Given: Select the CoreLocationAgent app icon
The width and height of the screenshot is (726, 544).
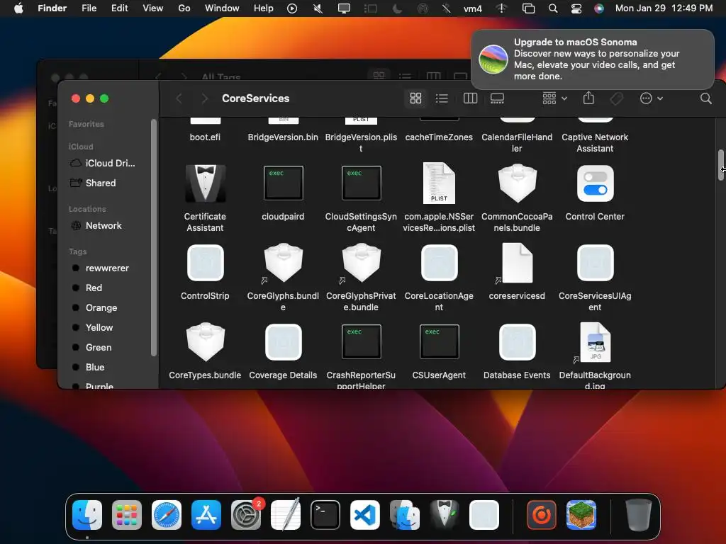Looking at the screenshot, I should 439,263.
